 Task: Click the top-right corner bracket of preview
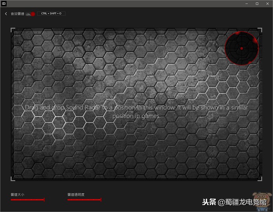261,30
